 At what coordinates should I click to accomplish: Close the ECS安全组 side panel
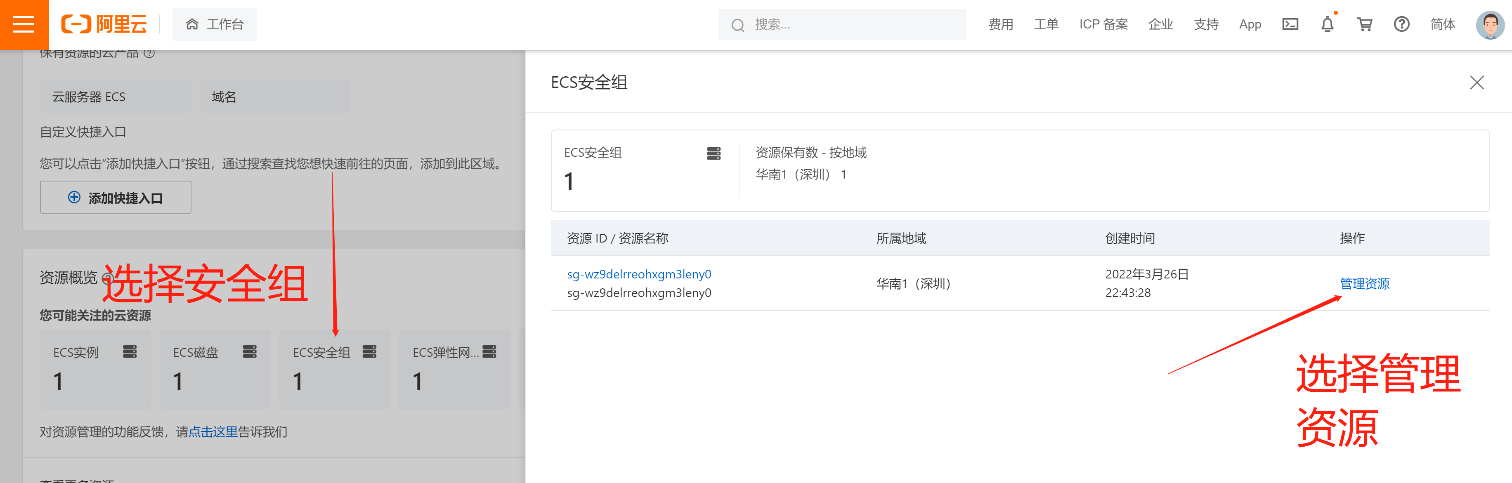coord(1476,82)
